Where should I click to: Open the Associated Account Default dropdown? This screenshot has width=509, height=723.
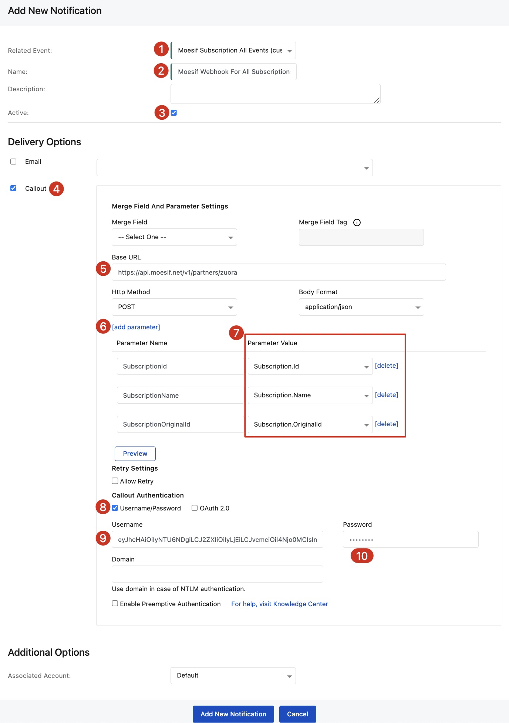233,676
